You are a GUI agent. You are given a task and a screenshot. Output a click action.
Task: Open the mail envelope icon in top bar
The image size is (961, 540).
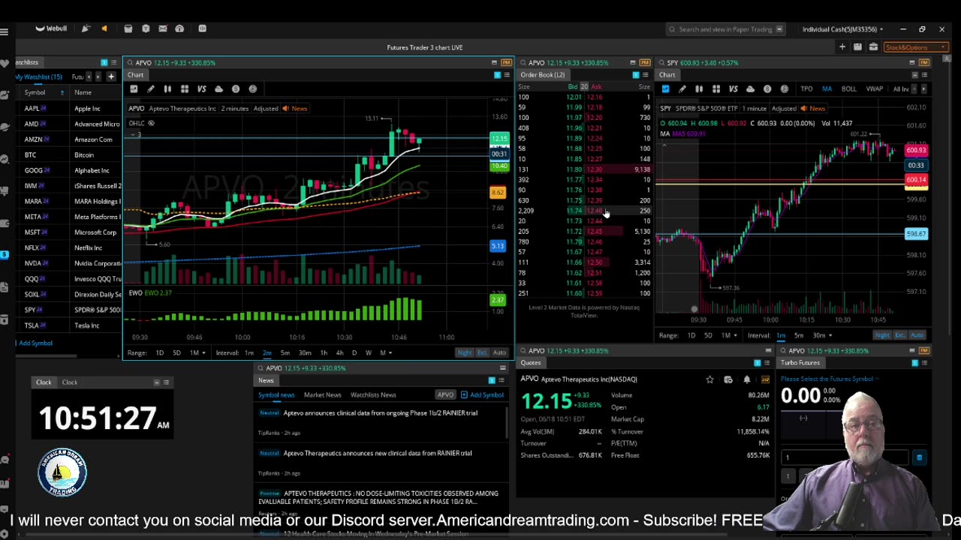163,28
